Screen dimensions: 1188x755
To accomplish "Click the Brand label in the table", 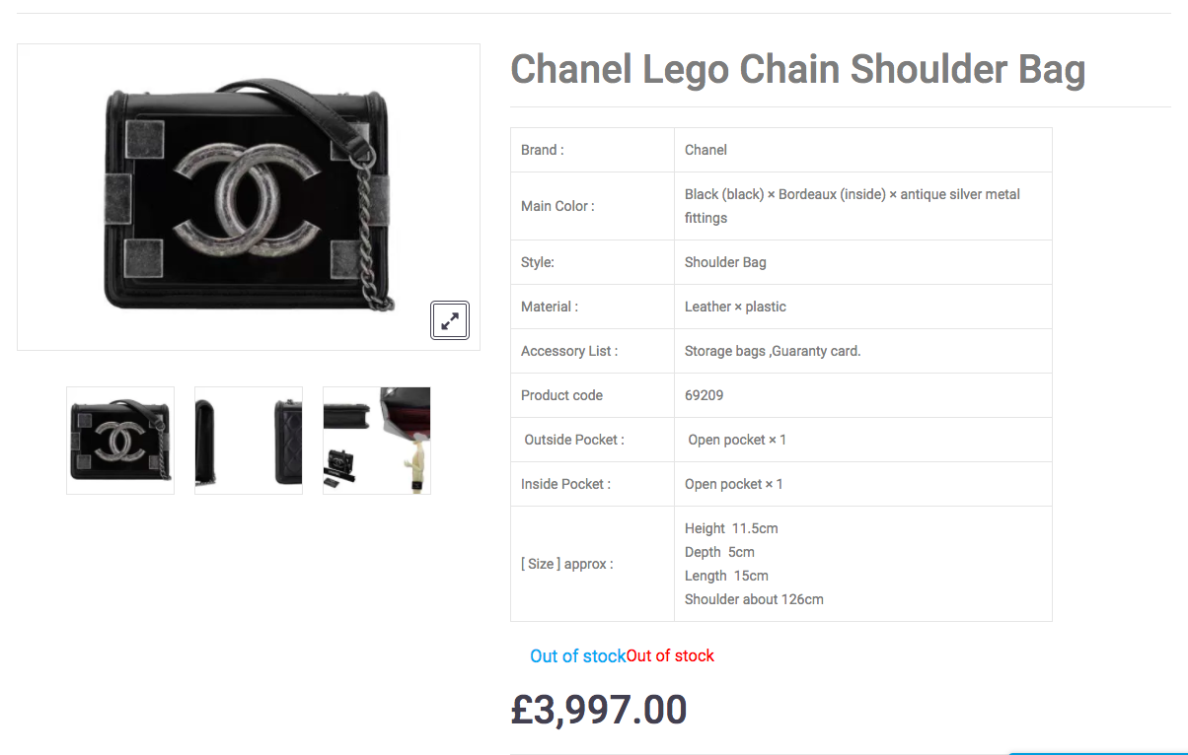I will pos(543,150).
